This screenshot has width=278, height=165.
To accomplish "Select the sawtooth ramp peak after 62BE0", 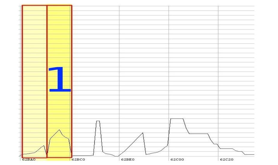I will click(143, 133).
